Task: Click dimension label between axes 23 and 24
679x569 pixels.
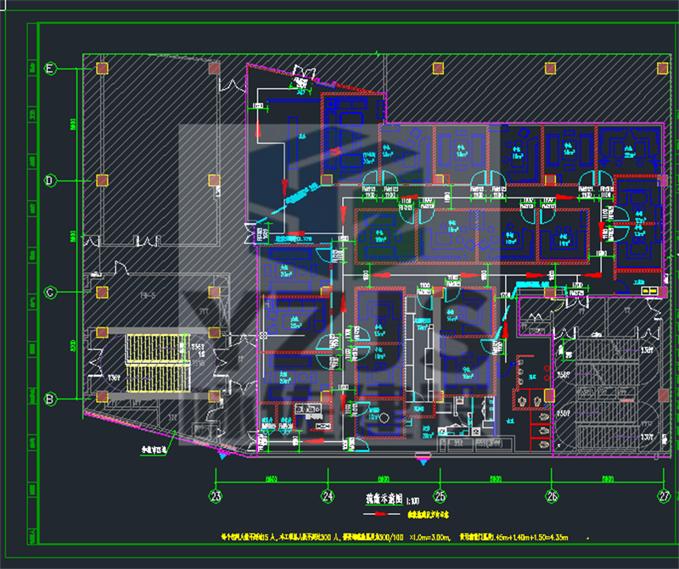Action: 272,479
